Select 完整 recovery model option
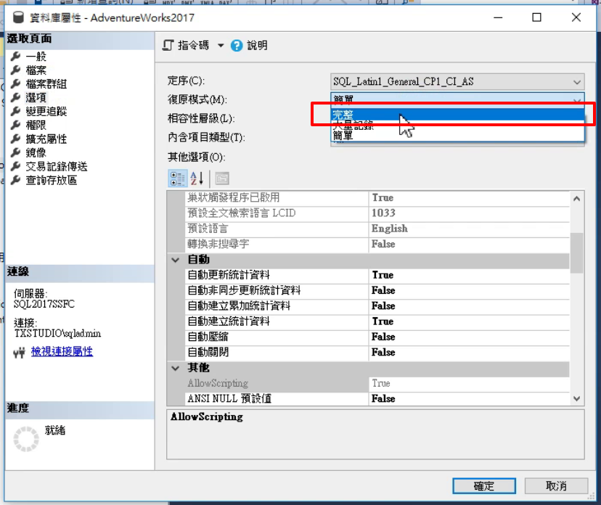The height and width of the screenshot is (505, 601). [457, 115]
